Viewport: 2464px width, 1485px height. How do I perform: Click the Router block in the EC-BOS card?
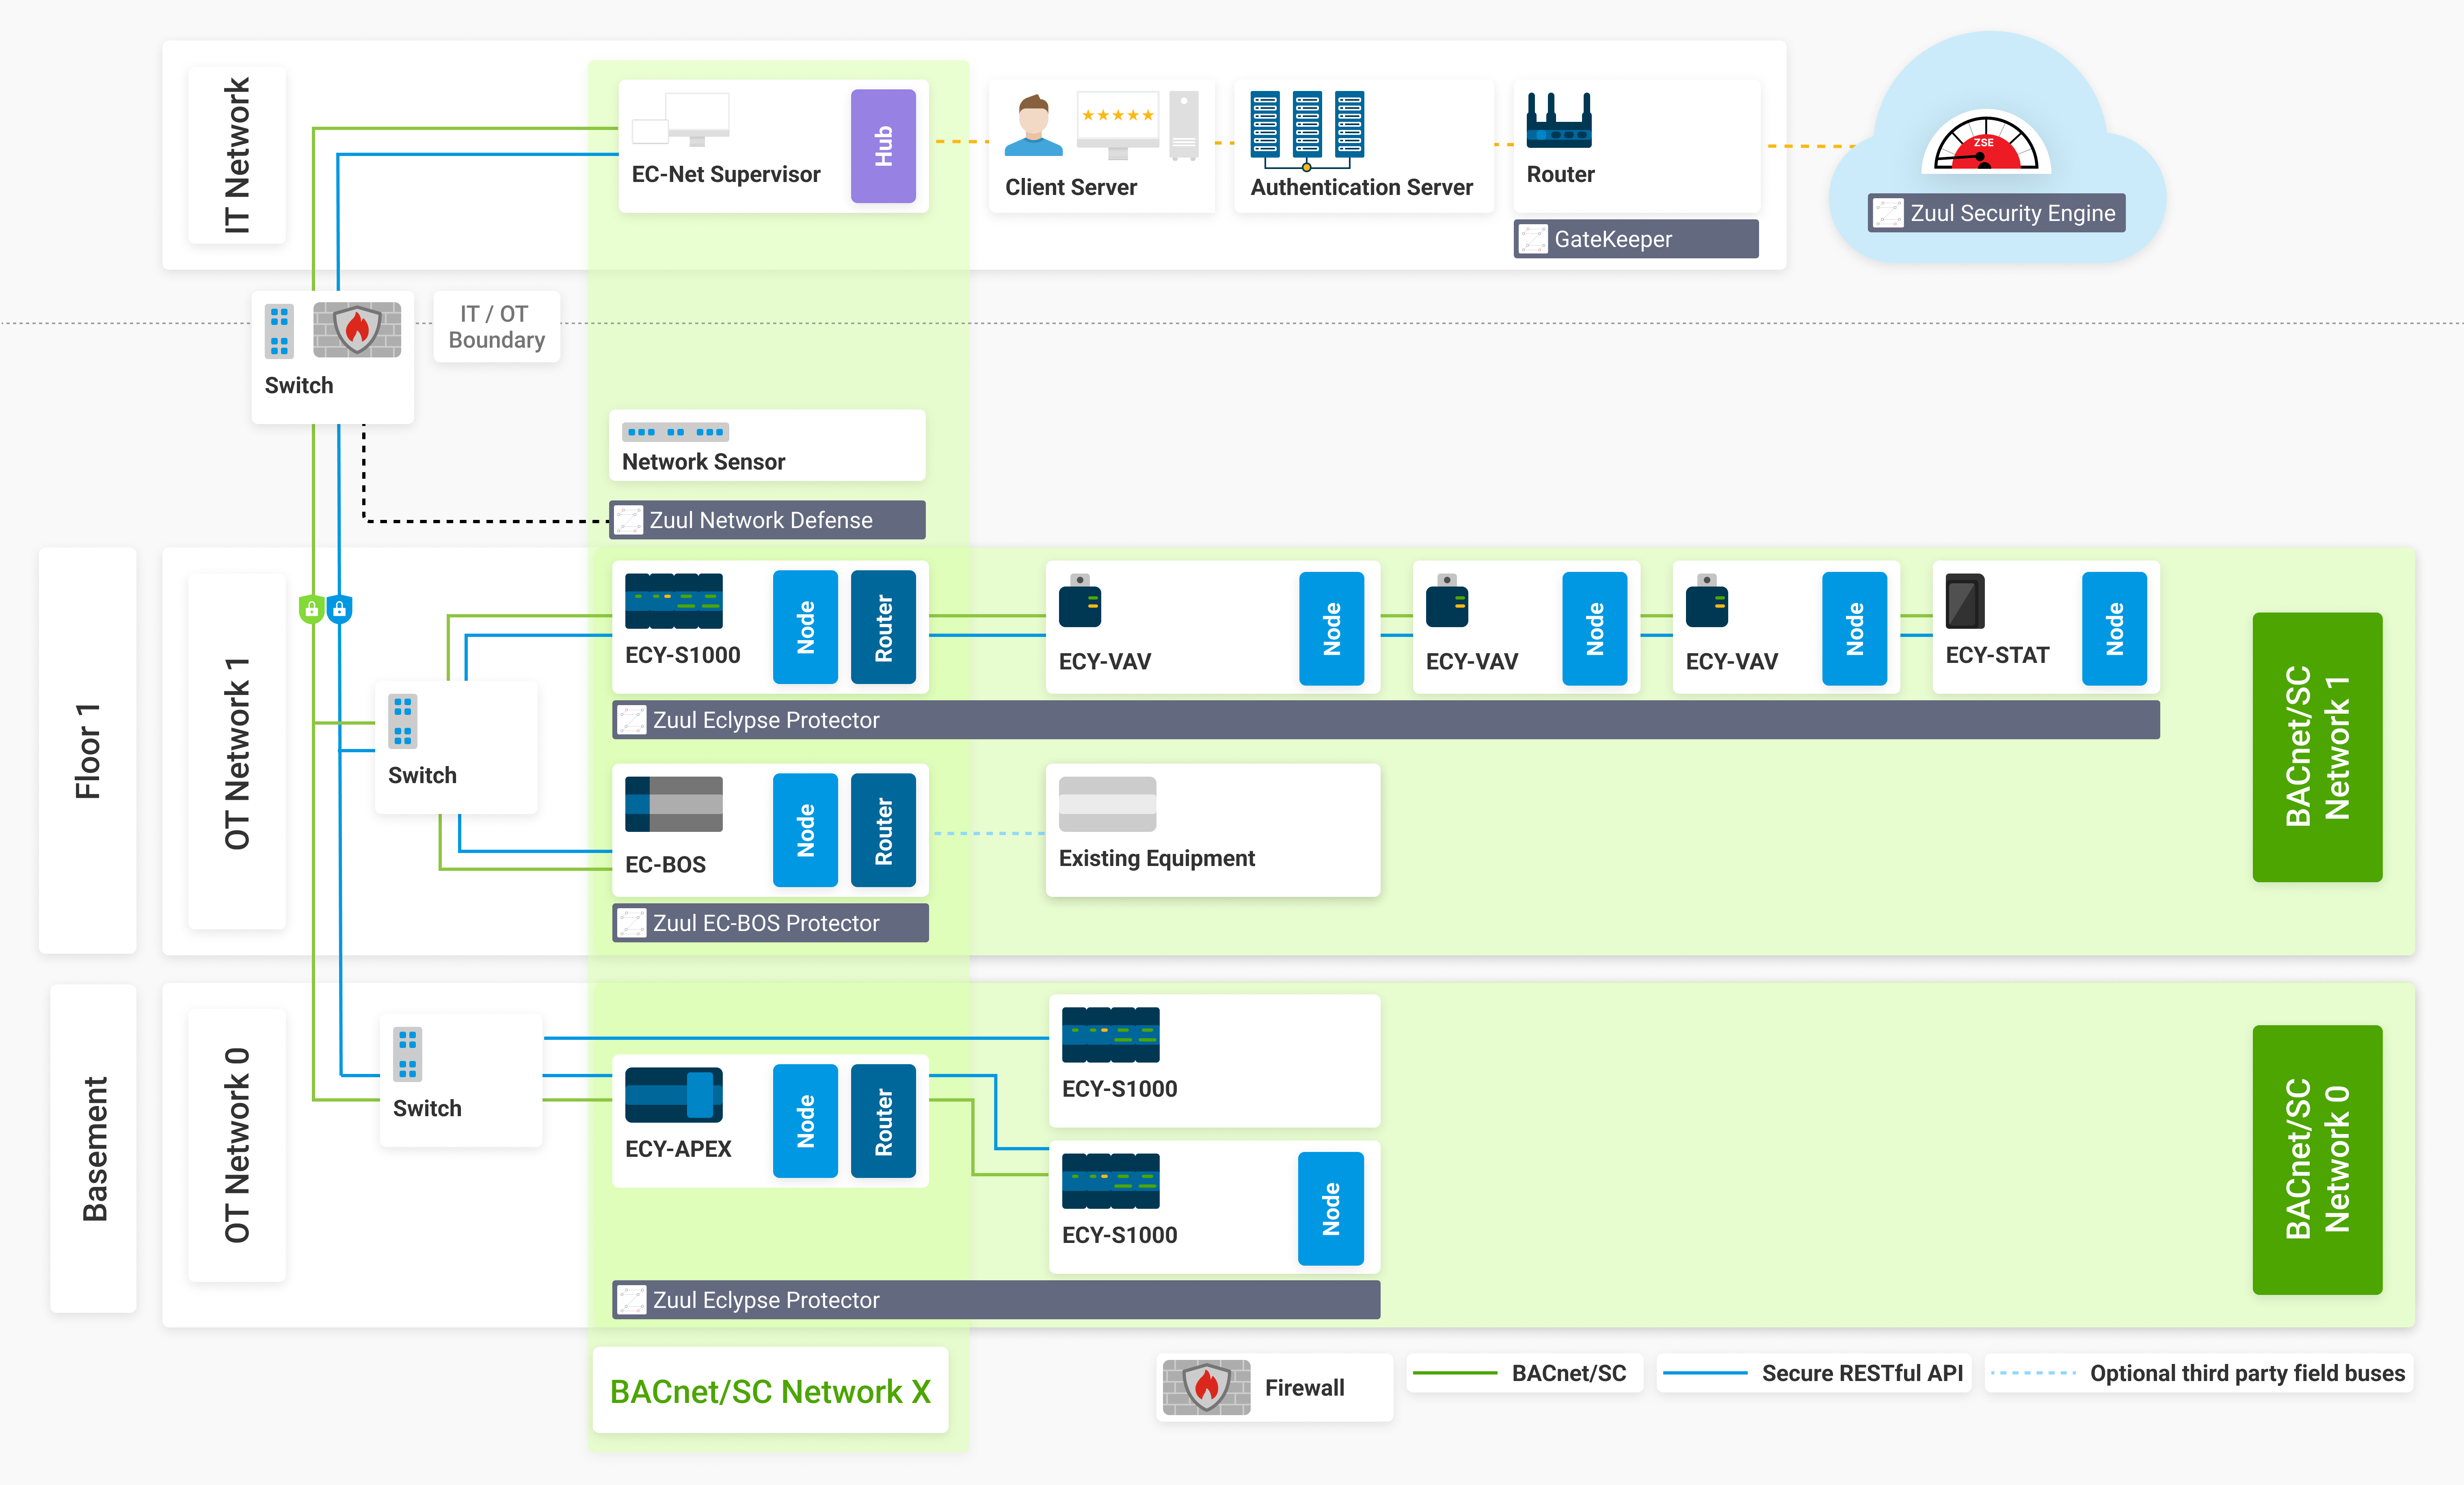883,830
